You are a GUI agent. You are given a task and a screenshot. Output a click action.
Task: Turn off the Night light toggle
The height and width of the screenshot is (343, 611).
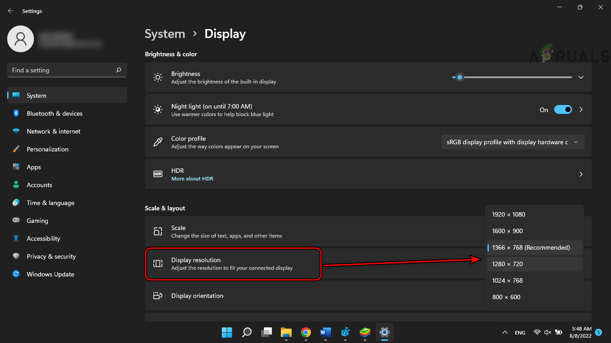point(563,110)
